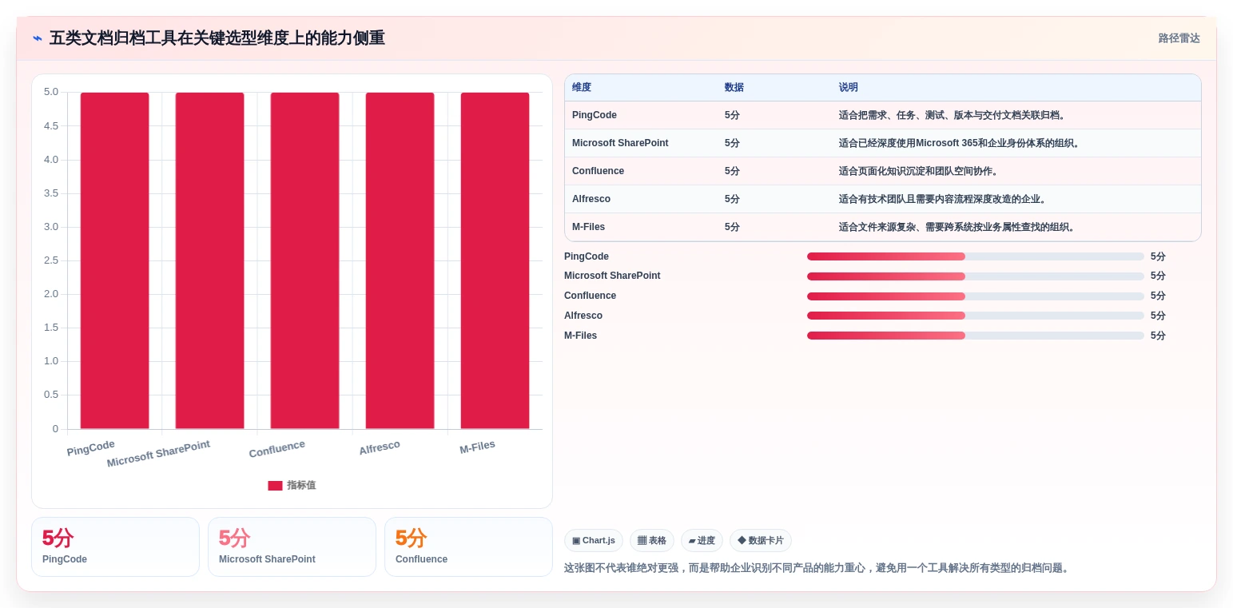1233x608 pixels.
Task: Select the Alfresco bar in chart
Action: click(x=400, y=260)
